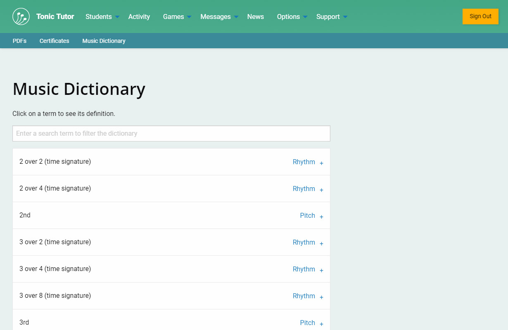Open the Messages dropdown menu
508x330 pixels.
coord(219,16)
